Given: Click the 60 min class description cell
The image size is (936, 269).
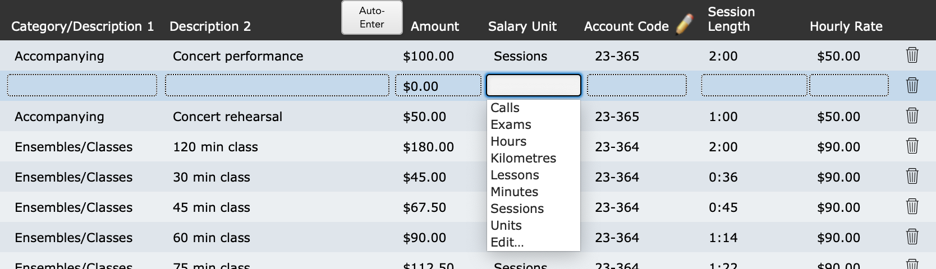Looking at the screenshot, I should [x=212, y=238].
